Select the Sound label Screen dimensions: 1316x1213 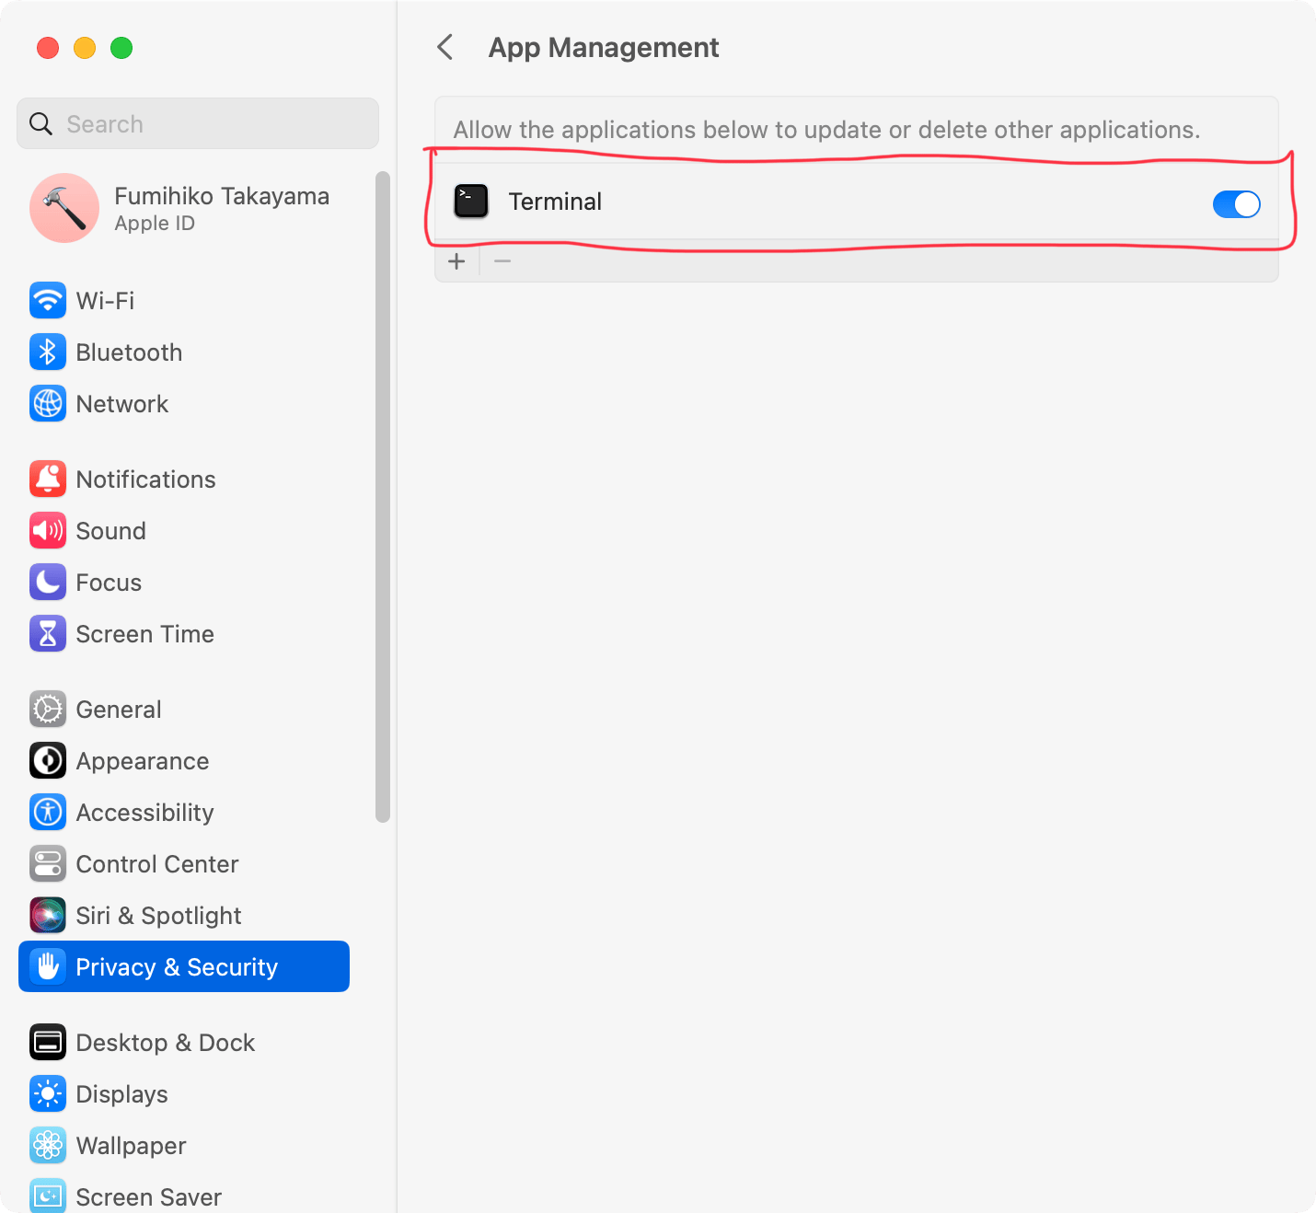pyautogui.click(x=110, y=531)
